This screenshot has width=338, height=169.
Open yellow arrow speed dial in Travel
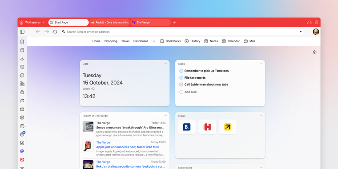pos(228,127)
